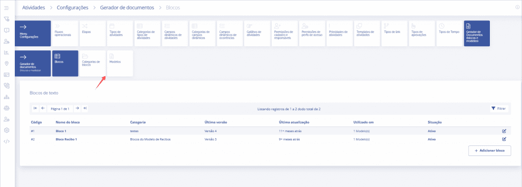Click the 9+ meses atrás cell

click(290, 139)
